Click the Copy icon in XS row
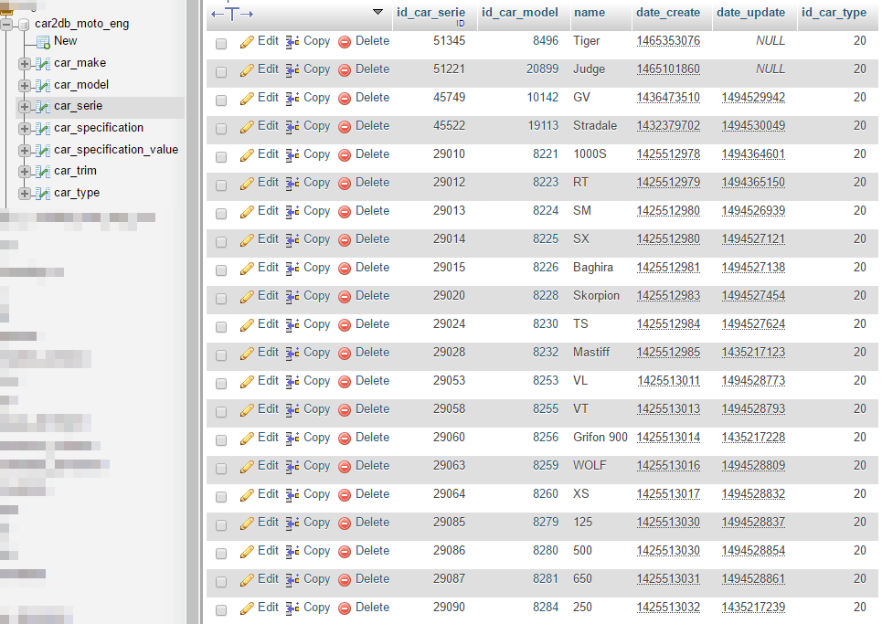Viewport: 882px width, 624px height. click(x=292, y=494)
